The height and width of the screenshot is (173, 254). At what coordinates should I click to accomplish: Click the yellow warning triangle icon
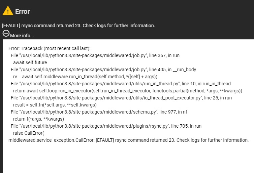[8, 11]
